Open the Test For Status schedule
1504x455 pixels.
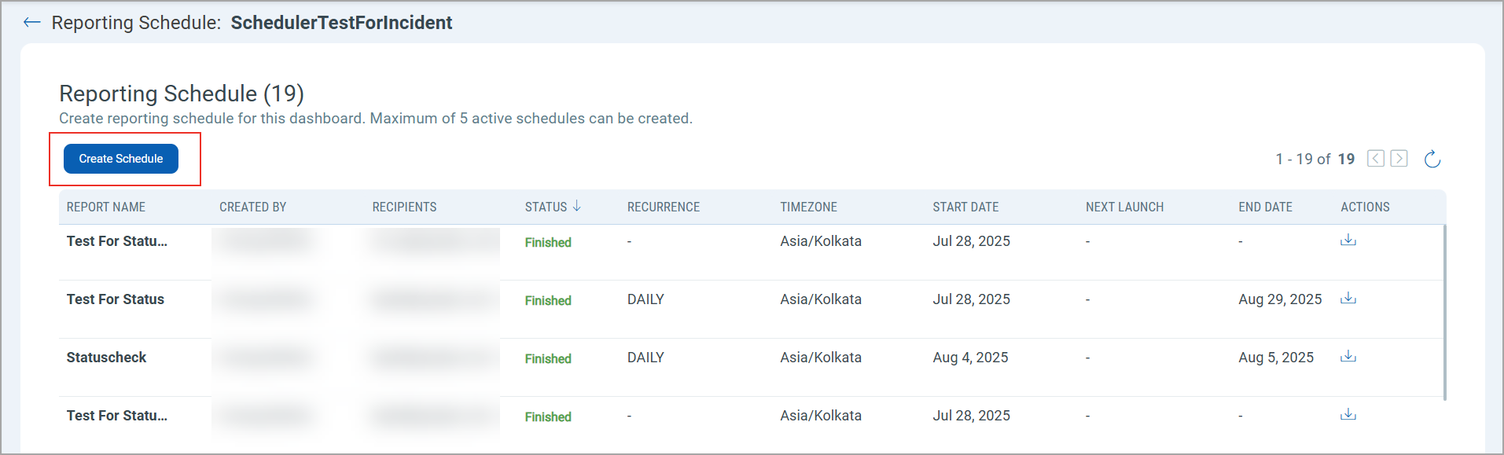[x=116, y=299]
